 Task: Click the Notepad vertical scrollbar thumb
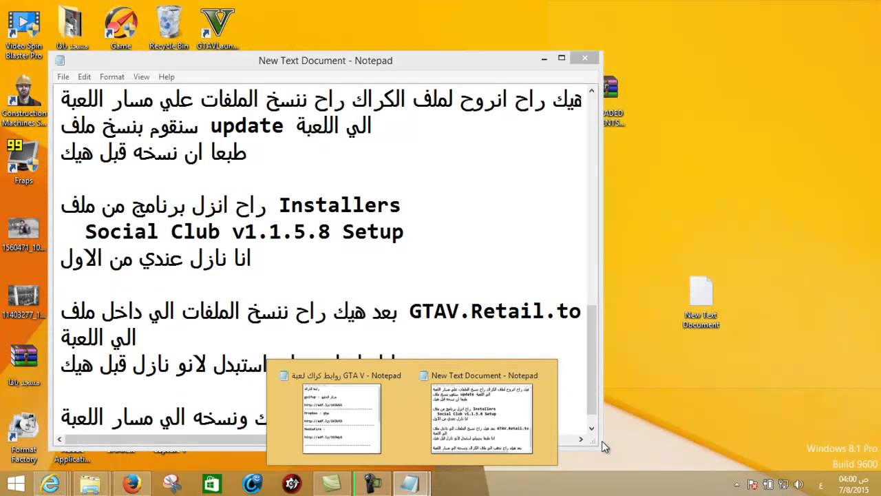tap(591, 358)
